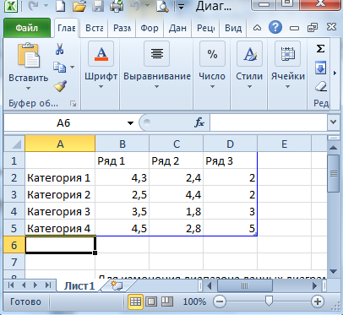Click the zoom slider handle
This screenshot has height=315, width=343.
click(269, 301)
